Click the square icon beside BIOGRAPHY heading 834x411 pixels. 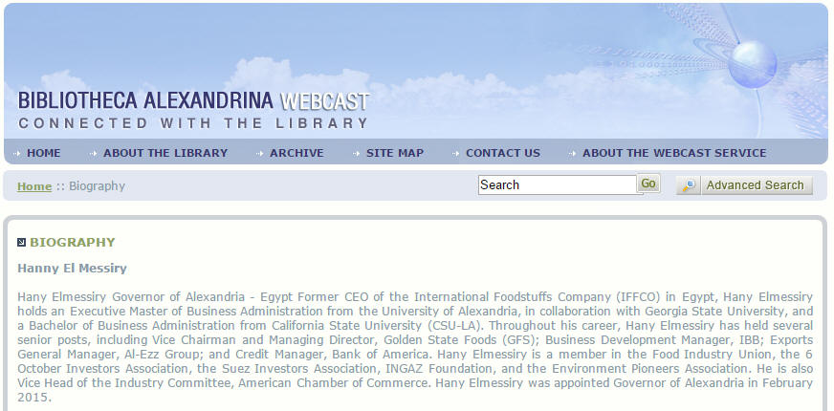point(22,242)
